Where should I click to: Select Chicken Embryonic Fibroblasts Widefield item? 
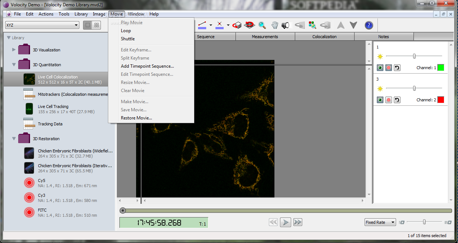[x=69, y=153]
